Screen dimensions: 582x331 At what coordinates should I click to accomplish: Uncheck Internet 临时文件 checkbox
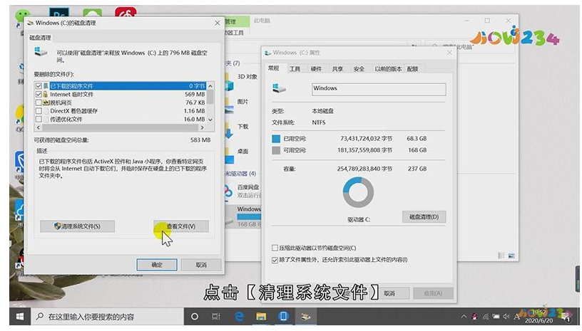[x=39, y=95]
